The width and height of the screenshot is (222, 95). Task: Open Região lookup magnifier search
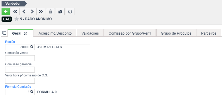(32, 47)
